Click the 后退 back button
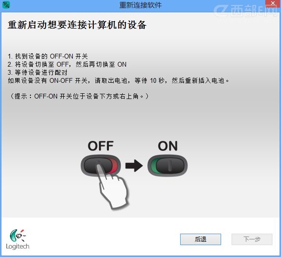281x257 pixels. pos(200,239)
